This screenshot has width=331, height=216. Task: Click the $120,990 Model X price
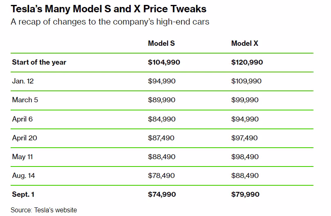[247, 62]
